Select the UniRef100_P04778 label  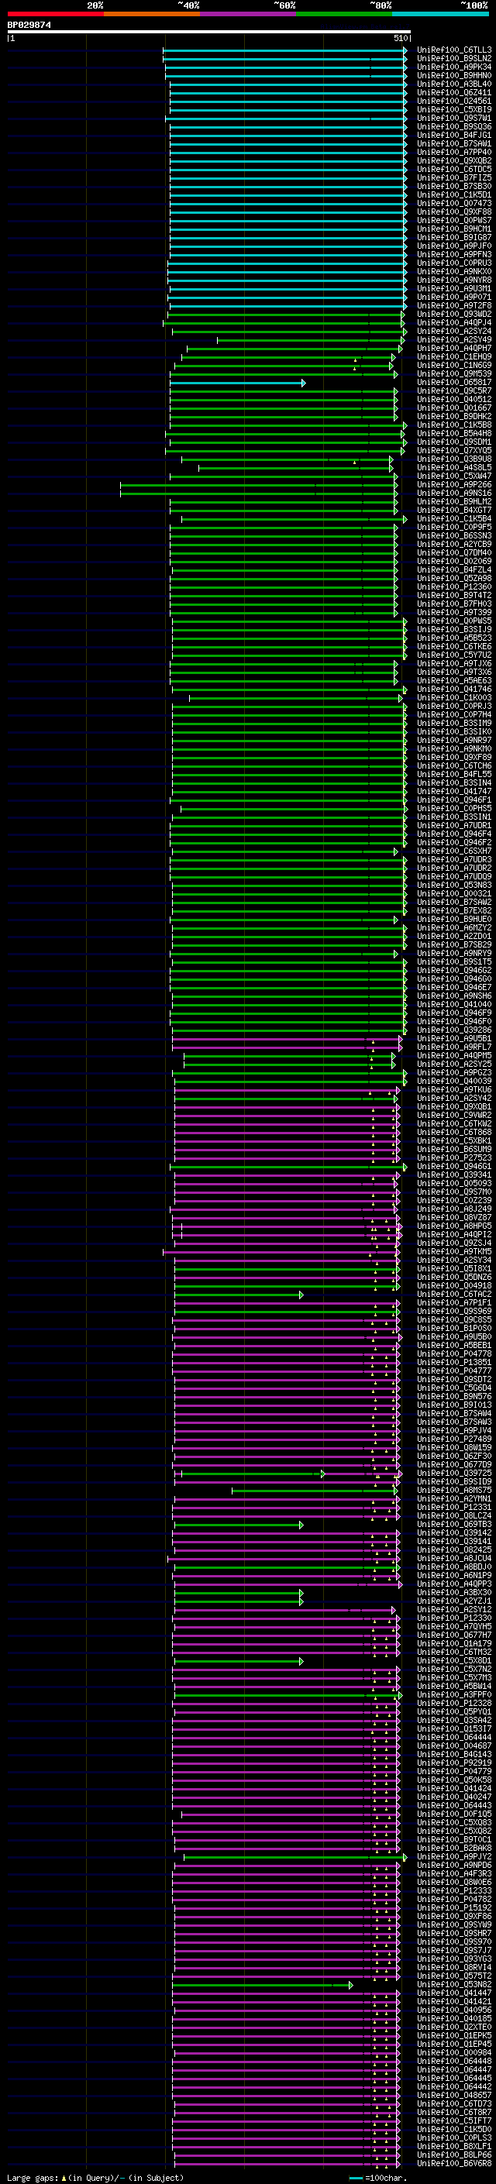pos(453,1354)
